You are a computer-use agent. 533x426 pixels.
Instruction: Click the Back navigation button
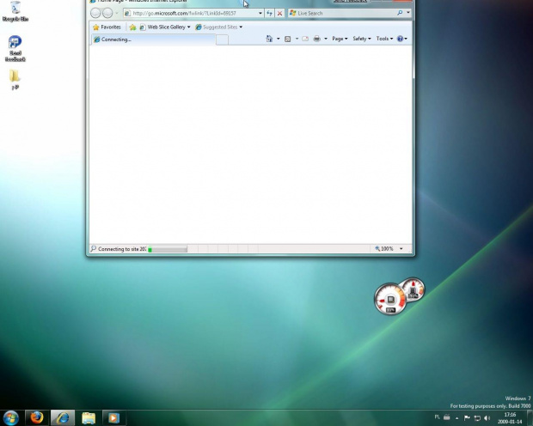click(95, 13)
